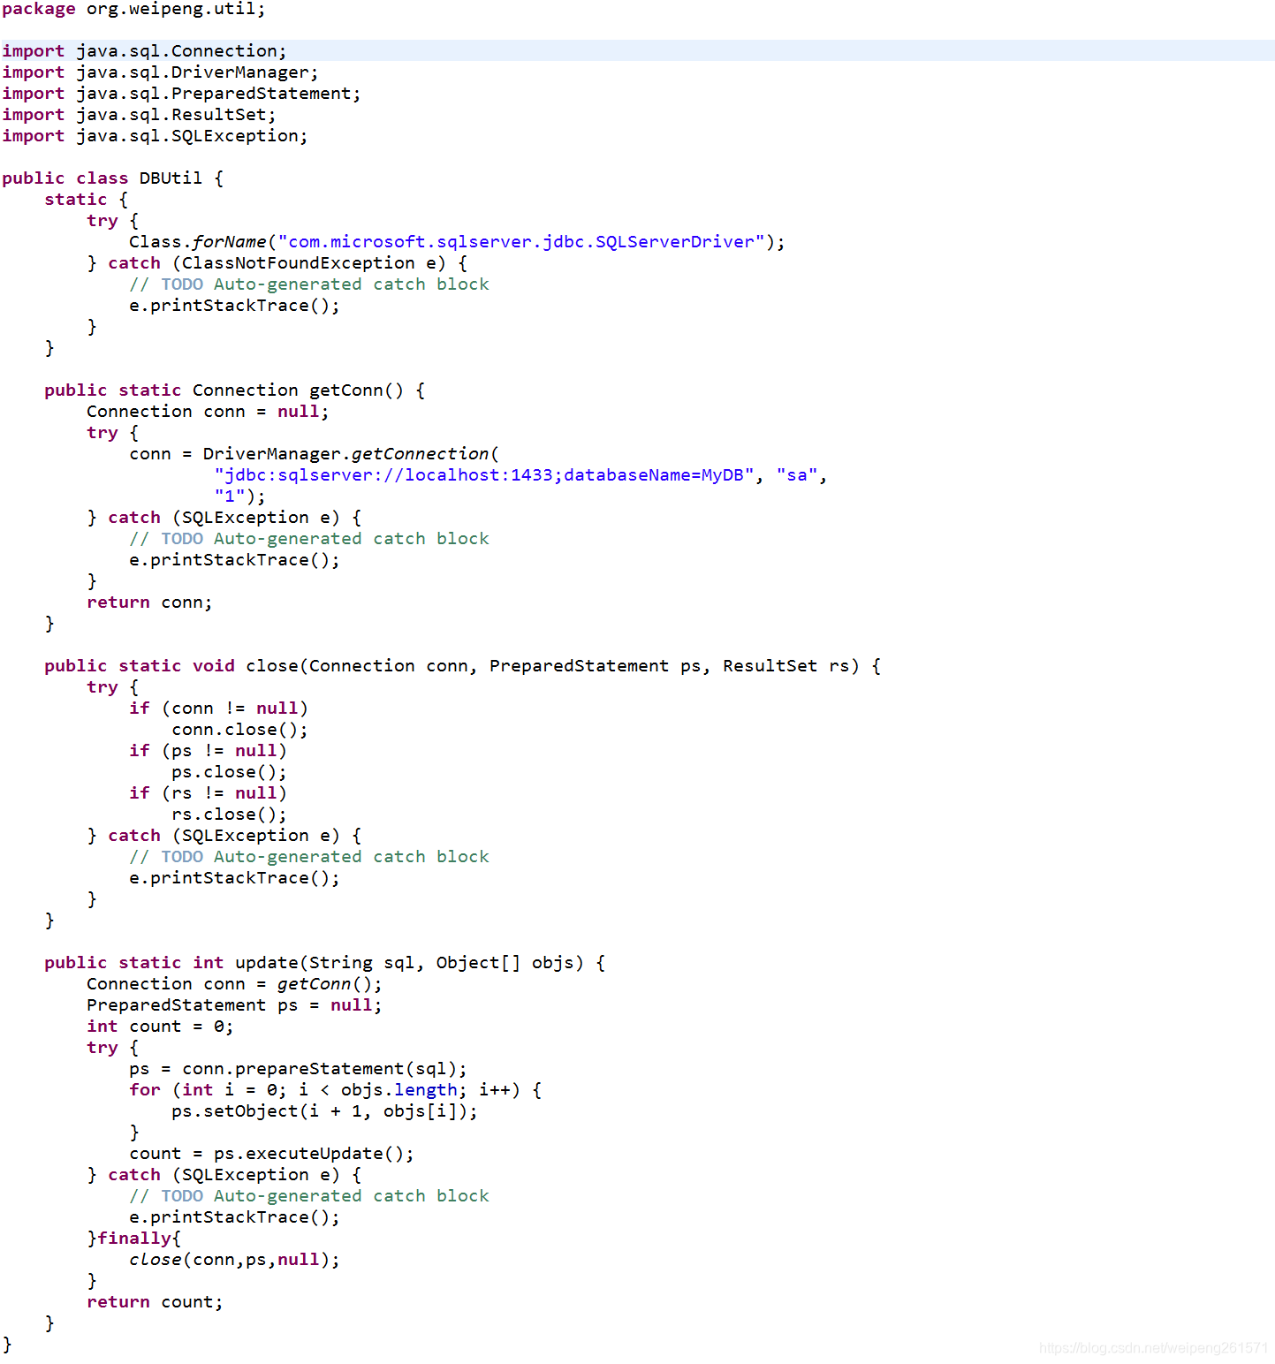
Task: Click the DriverManager.getConnection call
Action: click(314, 454)
